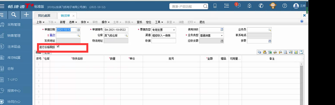
Task: Click the 收据 input field
Action: [x=164, y=41]
